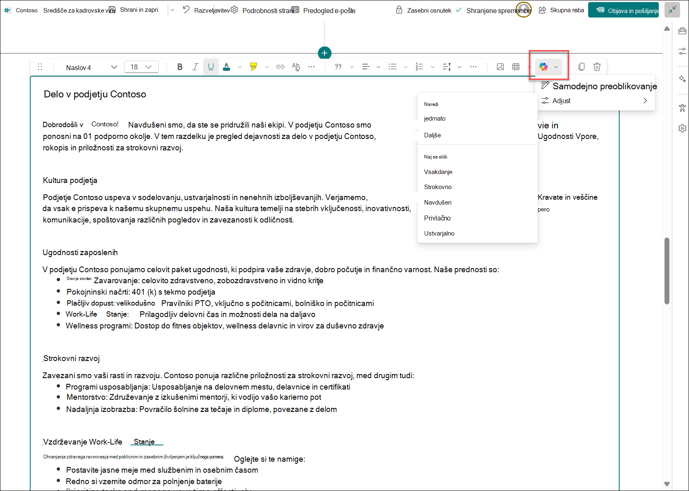
Task: Expand the arrow beside Shrani in zapri
Action: pos(172,10)
